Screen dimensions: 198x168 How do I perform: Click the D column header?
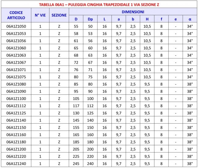(76, 19)
